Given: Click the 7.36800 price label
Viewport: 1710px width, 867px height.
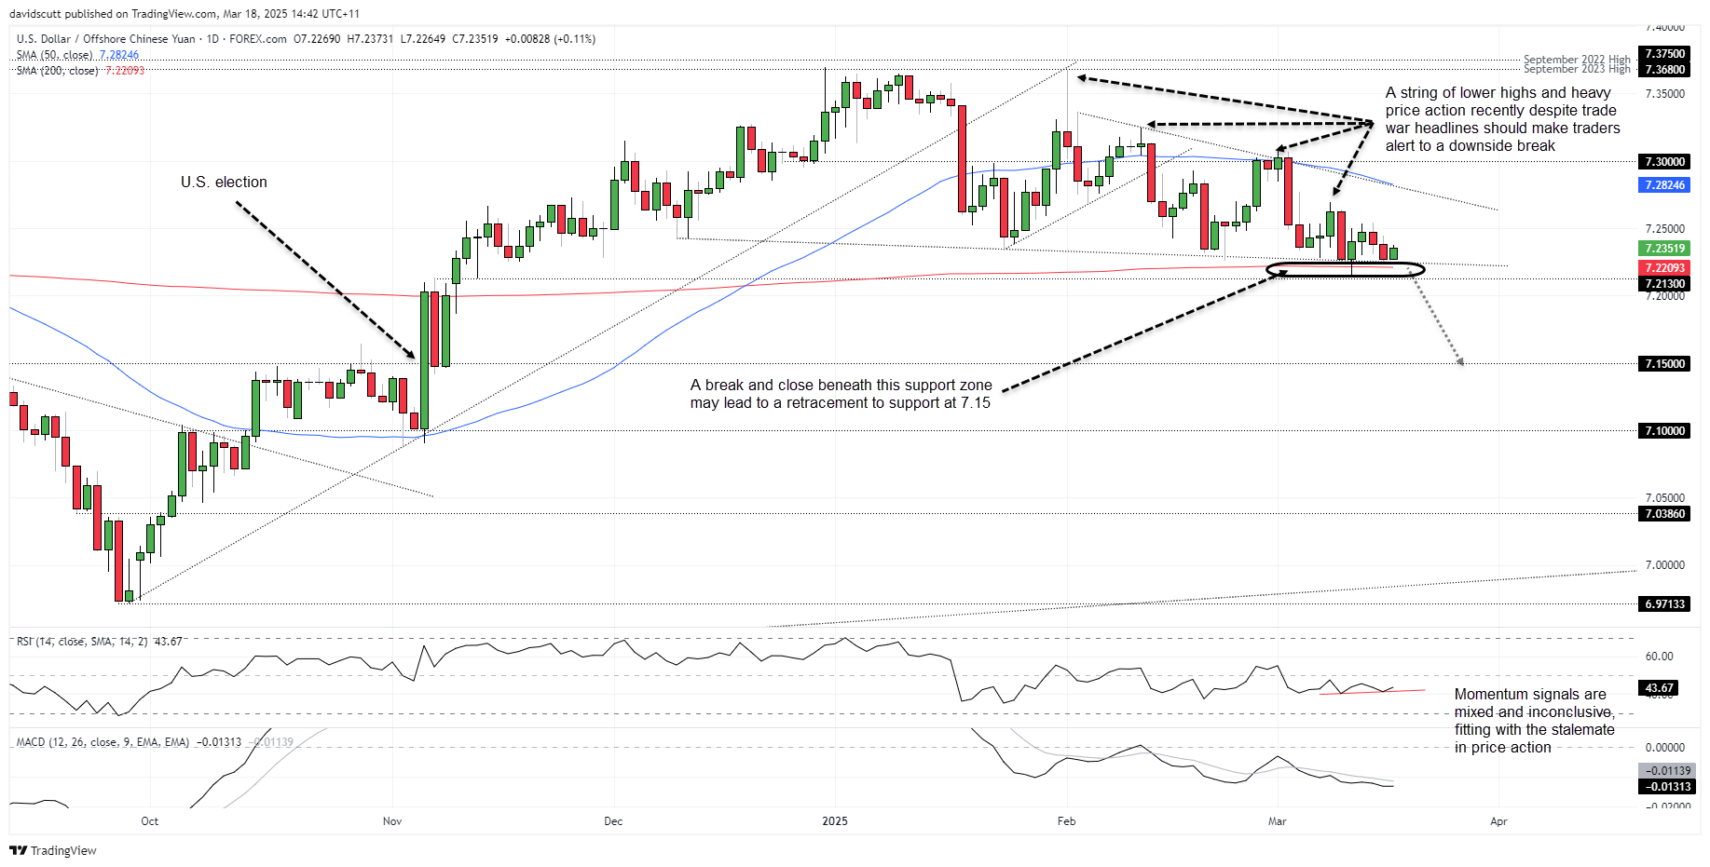Looking at the screenshot, I should coord(1664,70).
